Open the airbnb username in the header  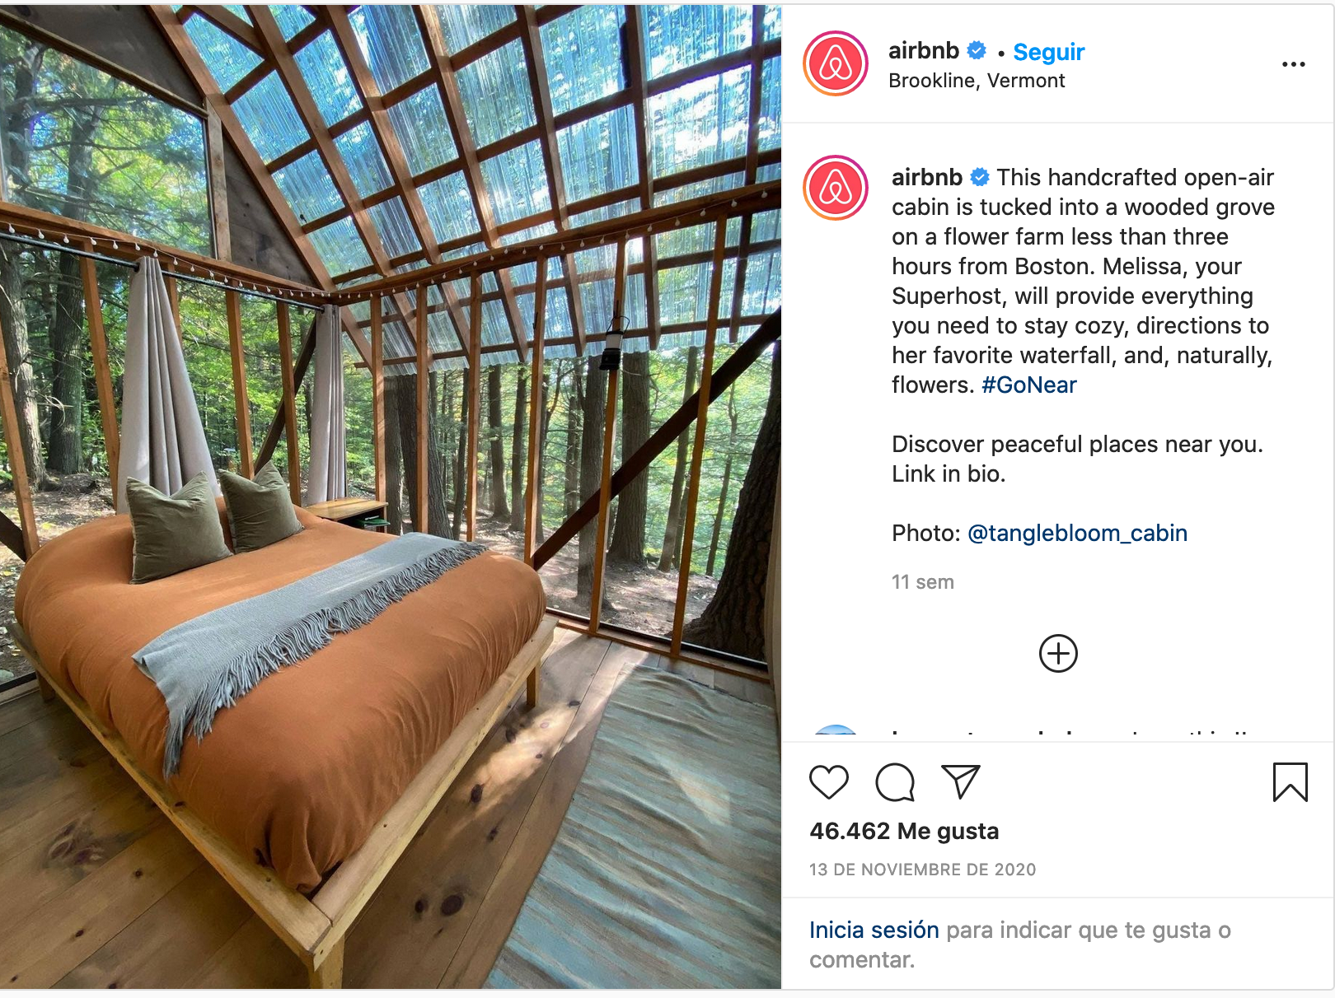pyautogui.click(x=924, y=50)
